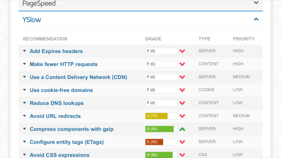Open Use a Content Delivery Network link

point(78,77)
